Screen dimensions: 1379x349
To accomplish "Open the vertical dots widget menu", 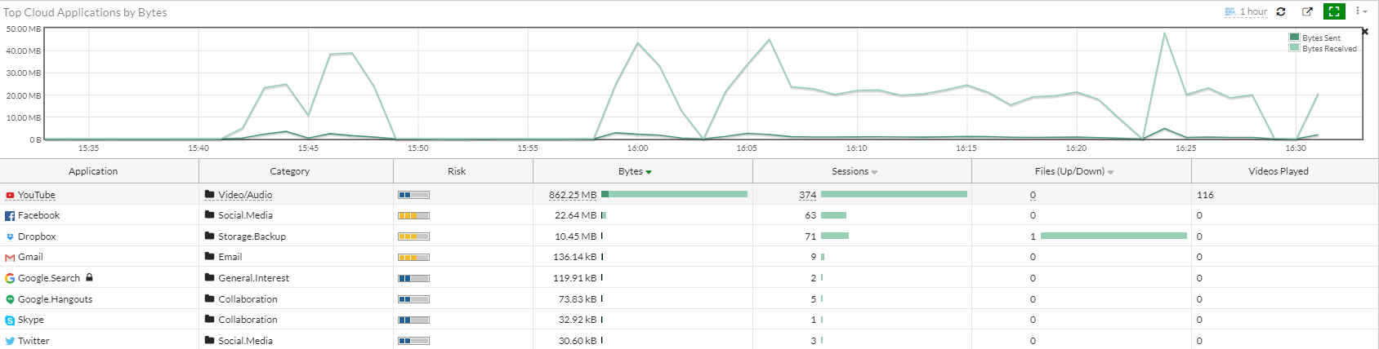I will [1361, 11].
